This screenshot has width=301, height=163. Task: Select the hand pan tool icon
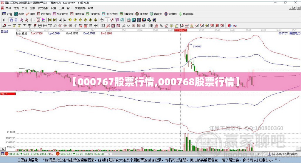pos(102,20)
